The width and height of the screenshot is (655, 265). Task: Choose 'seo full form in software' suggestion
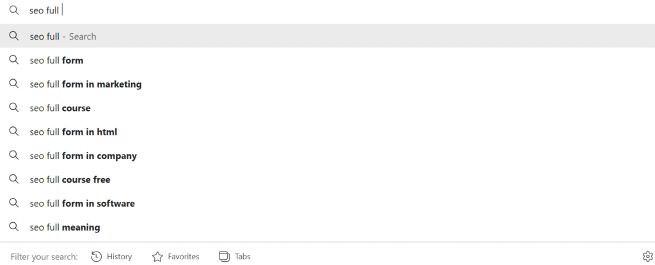(x=82, y=204)
